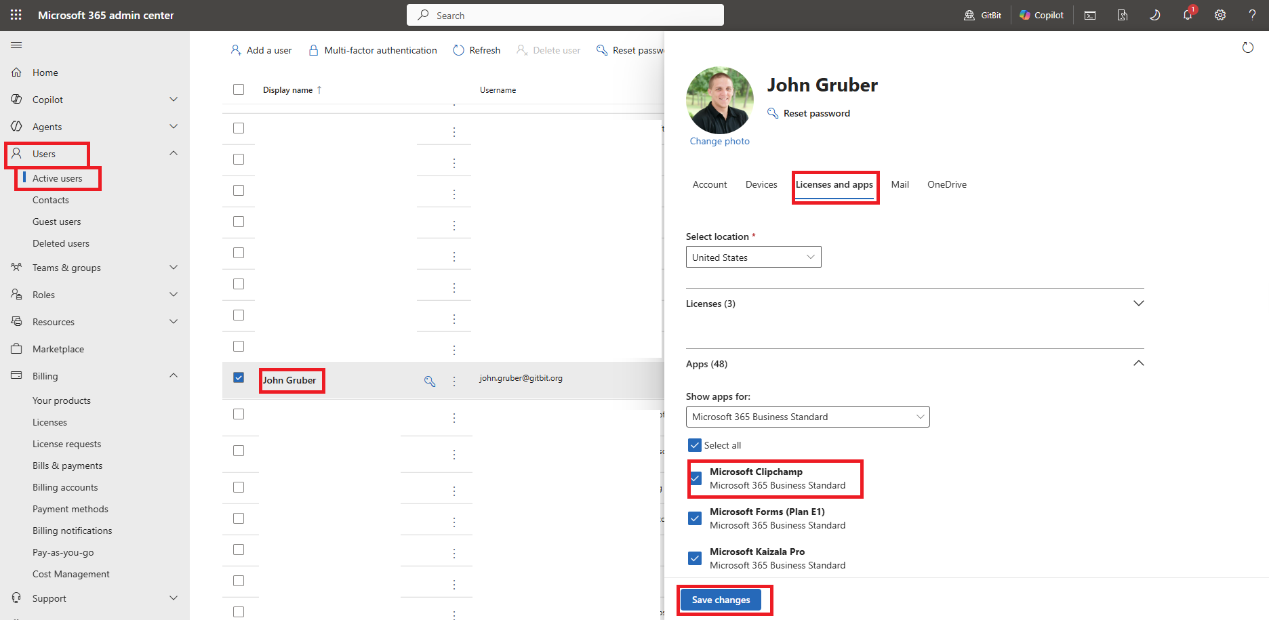1269x620 pixels.
Task: Click the Home icon in sidebar
Action: point(16,72)
